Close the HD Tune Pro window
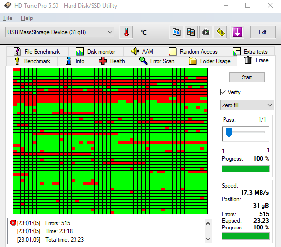Viewport: 281px width, 247px height. pos(270,5)
